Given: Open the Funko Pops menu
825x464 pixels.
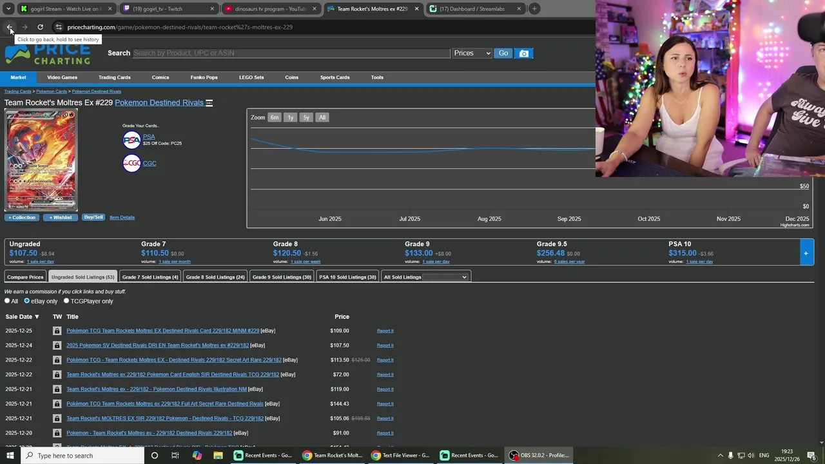Looking at the screenshot, I should (x=204, y=77).
